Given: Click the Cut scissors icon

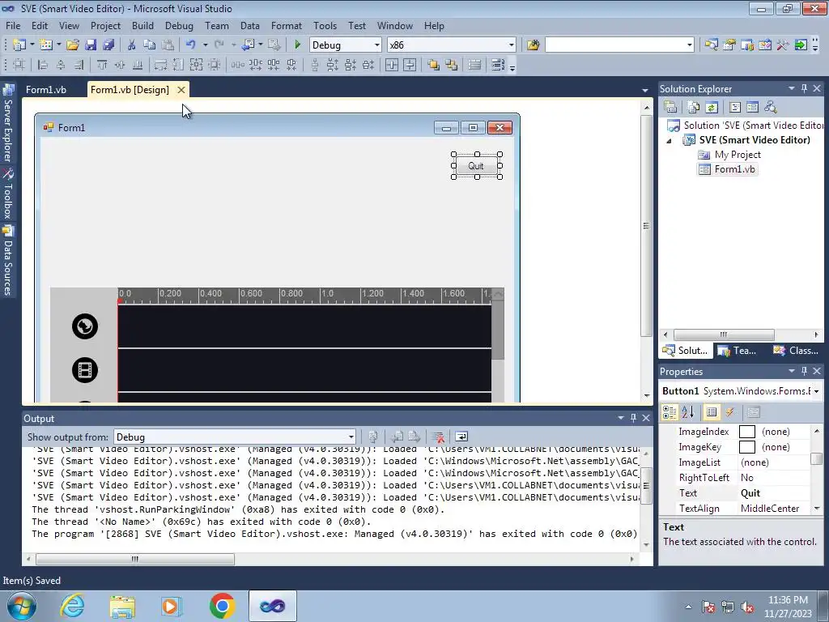Looking at the screenshot, I should (x=132, y=45).
